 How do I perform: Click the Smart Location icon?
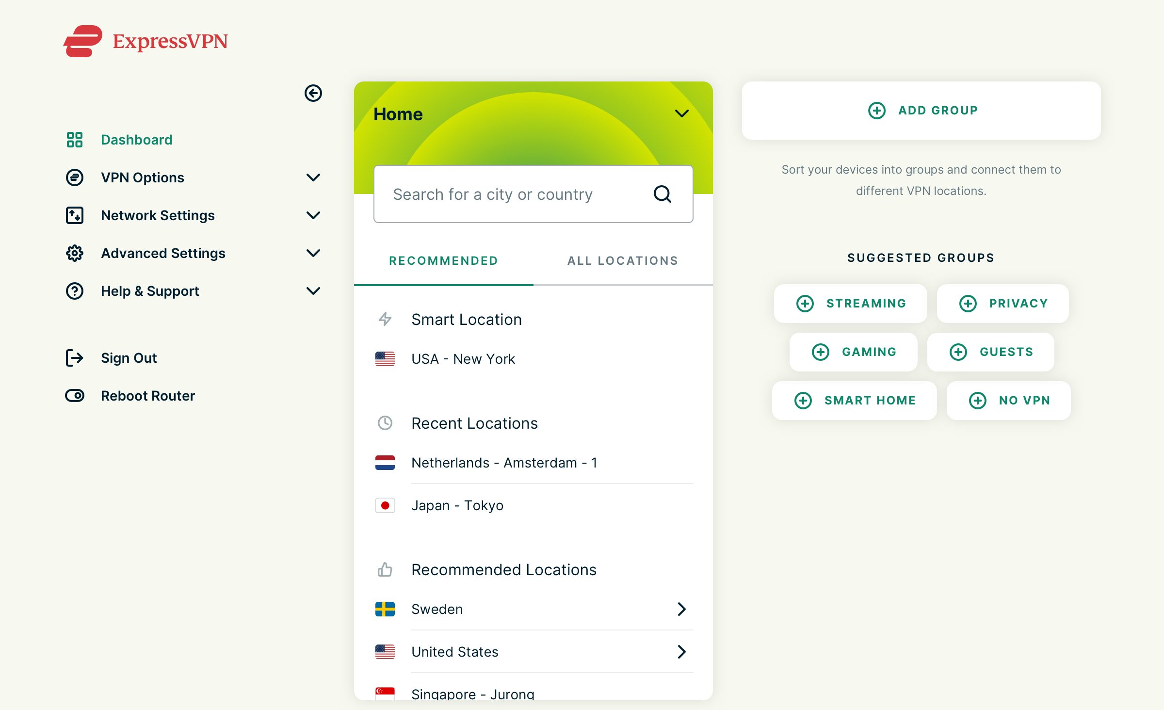[385, 319]
